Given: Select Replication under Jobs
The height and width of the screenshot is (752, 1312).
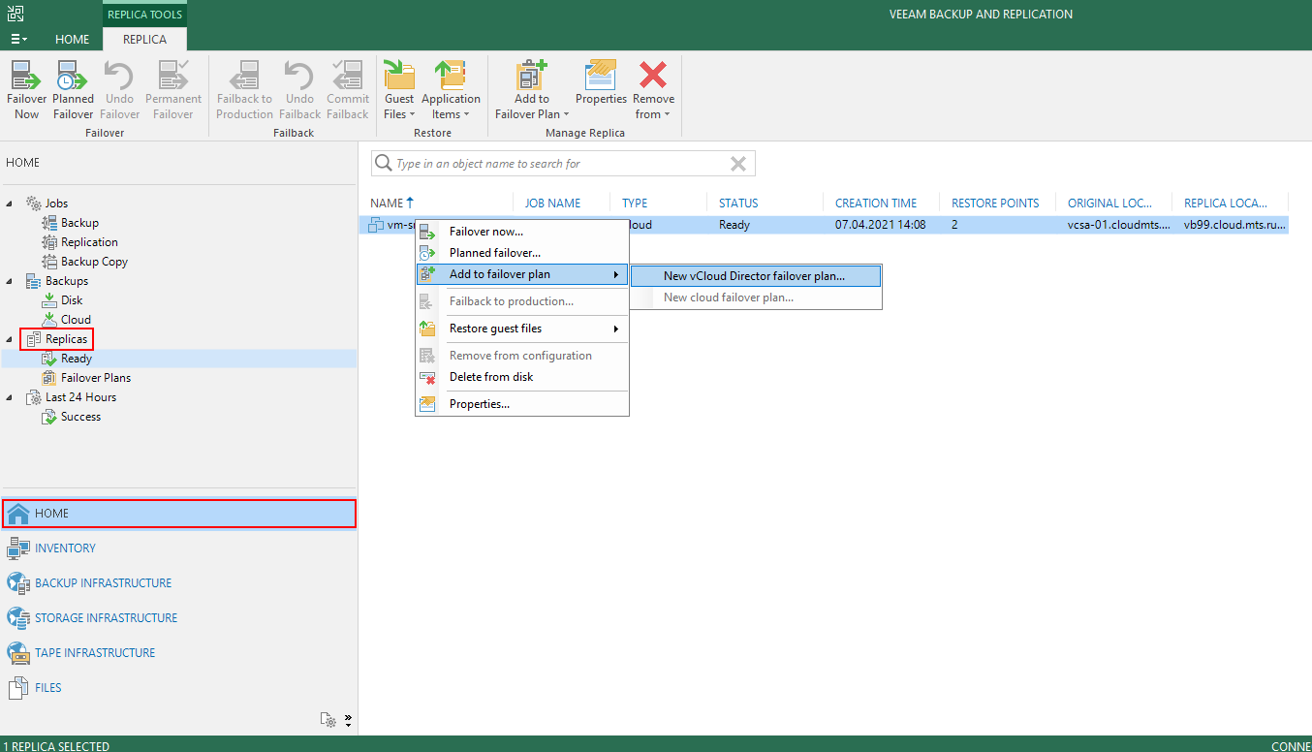Looking at the screenshot, I should pyautogui.click(x=89, y=242).
